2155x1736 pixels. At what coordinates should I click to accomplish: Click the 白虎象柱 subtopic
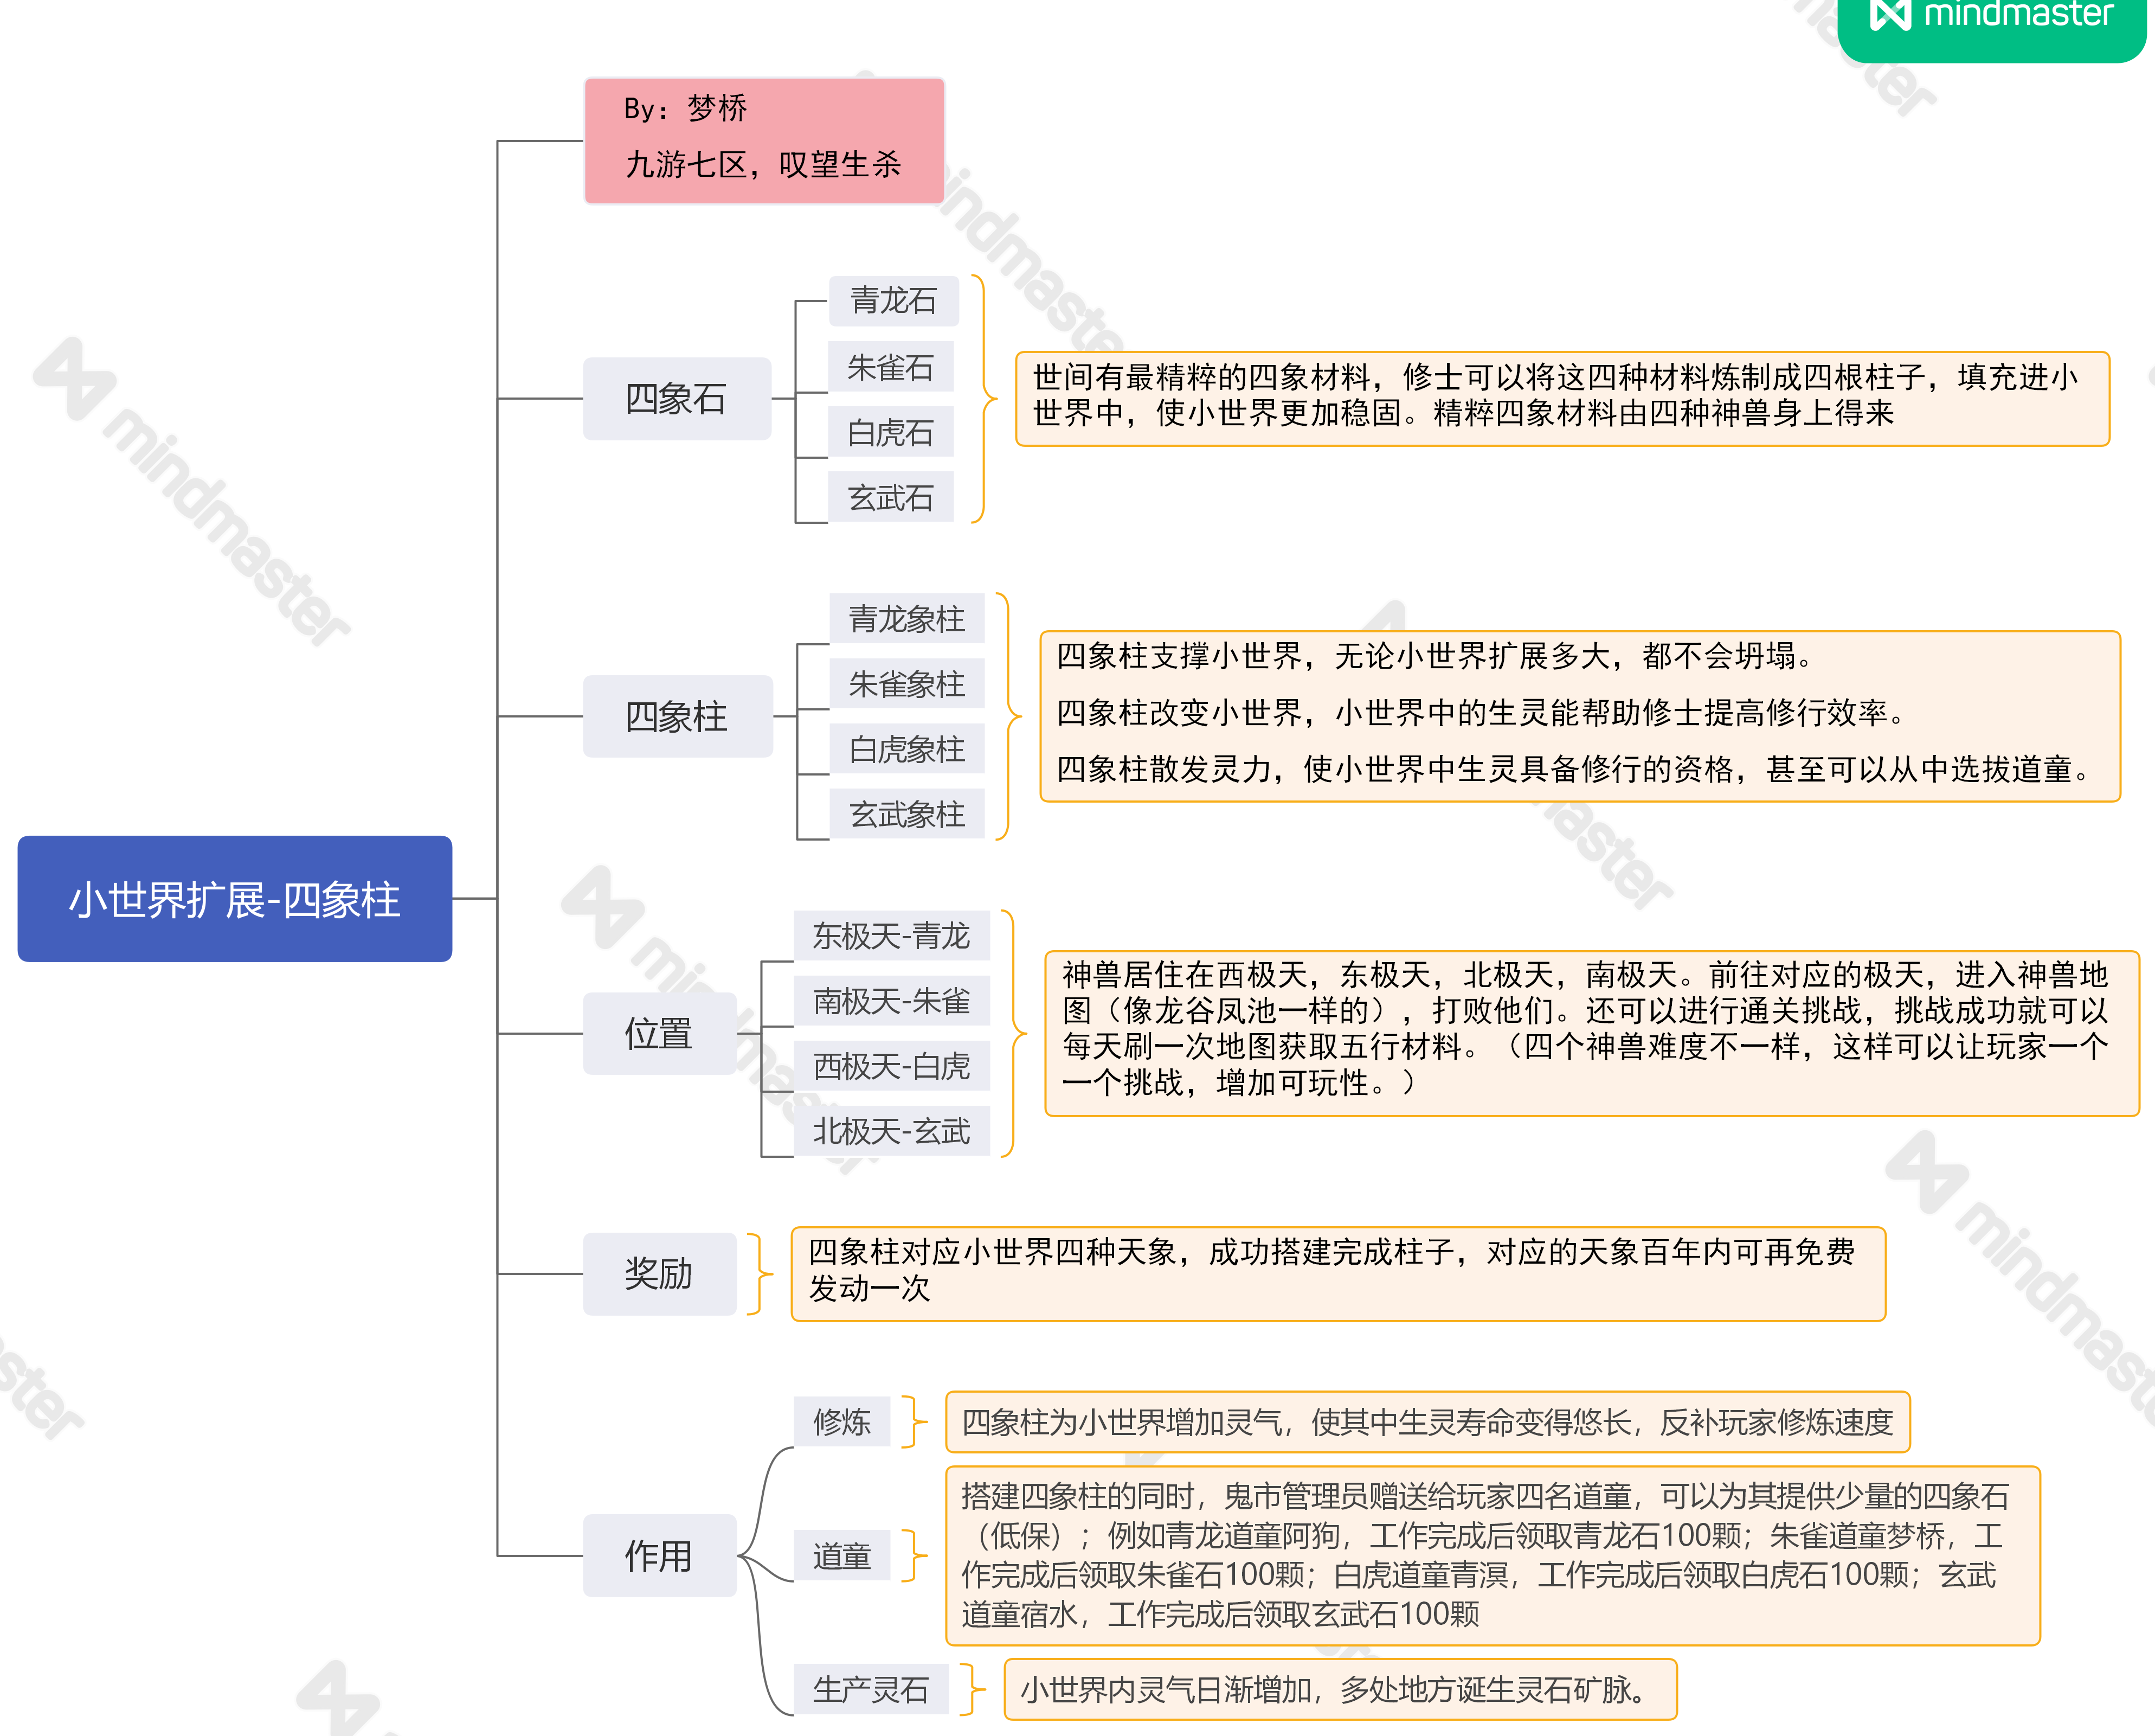[x=905, y=749]
